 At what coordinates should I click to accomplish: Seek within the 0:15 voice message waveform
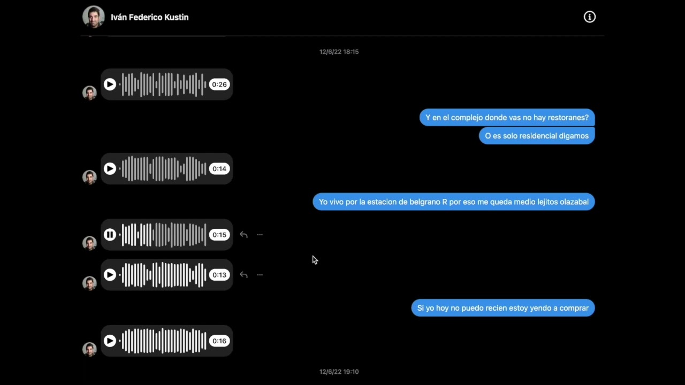164,235
